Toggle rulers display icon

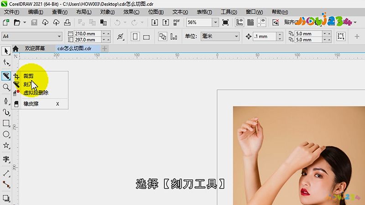tap(239, 22)
